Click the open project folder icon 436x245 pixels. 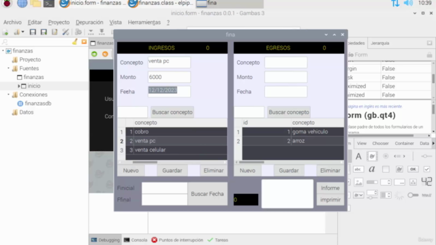(x=16, y=32)
